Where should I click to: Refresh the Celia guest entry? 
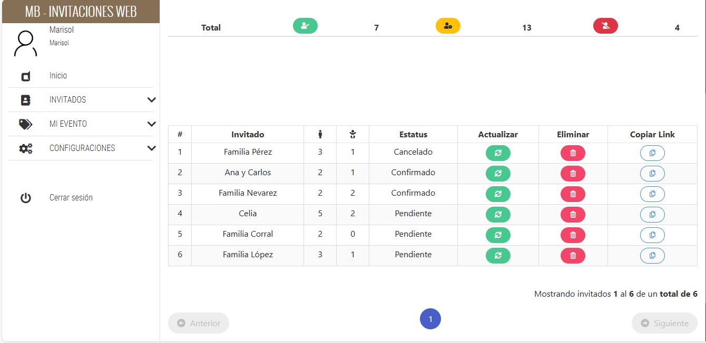click(498, 215)
